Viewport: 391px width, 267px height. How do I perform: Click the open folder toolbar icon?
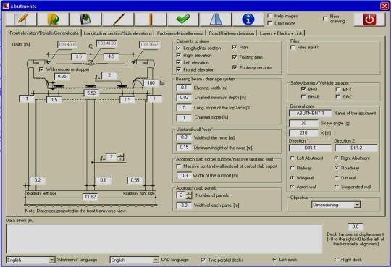53,20
